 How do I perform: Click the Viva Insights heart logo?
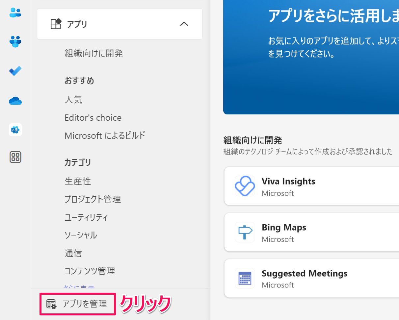pyautogui.click(x=245, y=186)
